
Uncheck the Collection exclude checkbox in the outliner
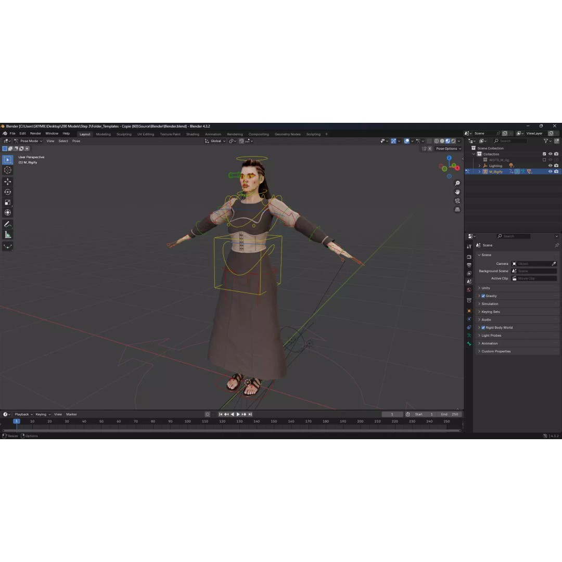(x=544, y=154)
